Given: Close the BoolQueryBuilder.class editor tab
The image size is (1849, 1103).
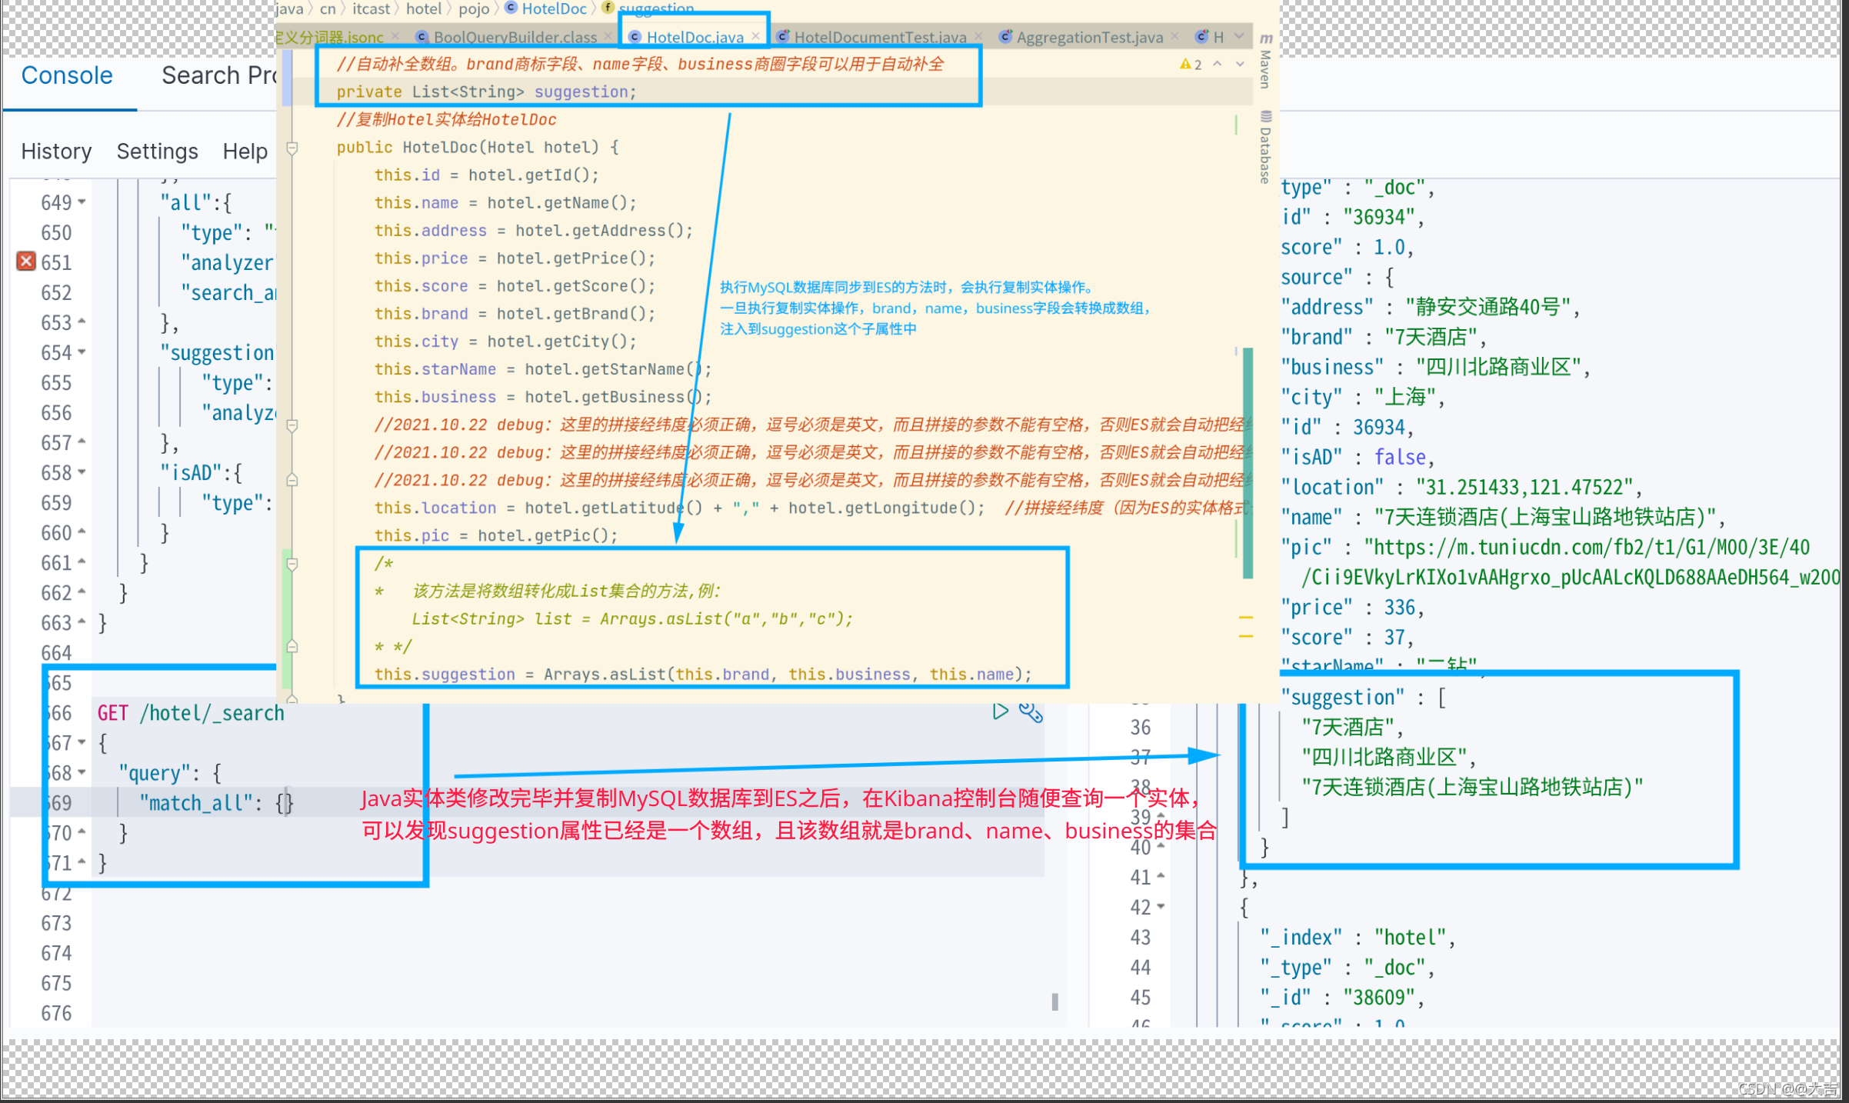Looking at the screenshot, I should pos(608,36).
